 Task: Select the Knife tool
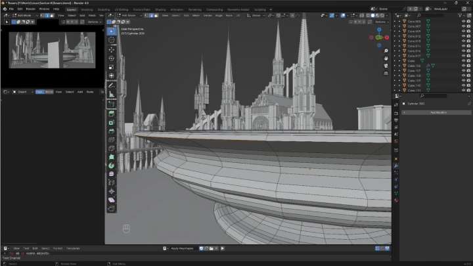[x=111, y=148]
